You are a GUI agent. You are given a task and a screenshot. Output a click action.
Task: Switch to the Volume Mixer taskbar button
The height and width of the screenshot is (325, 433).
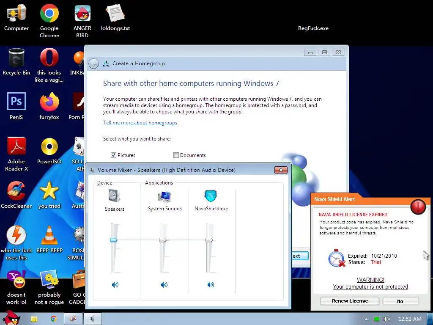pyautogui.click(x=93, y=319)
